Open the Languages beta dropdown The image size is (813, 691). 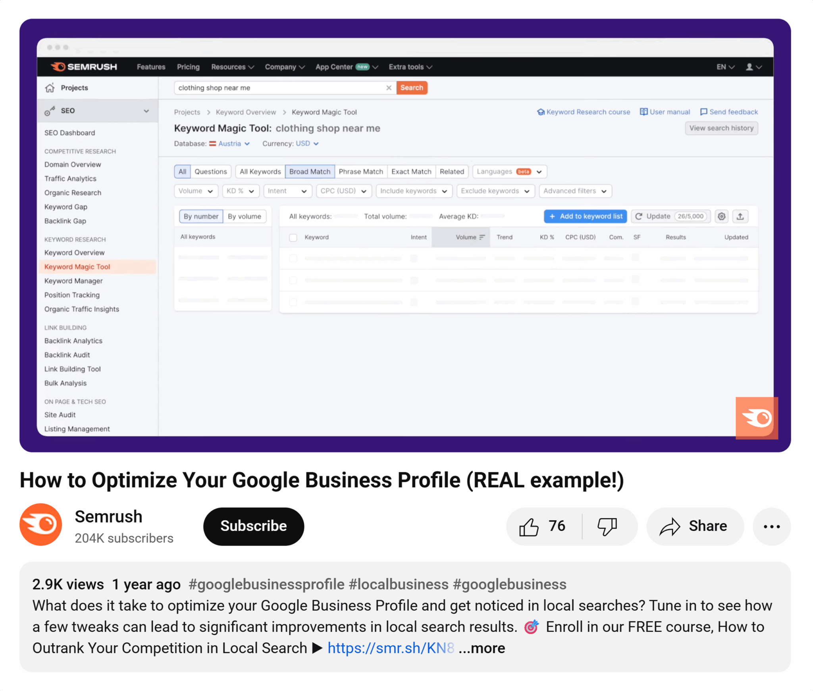(510, 171)
